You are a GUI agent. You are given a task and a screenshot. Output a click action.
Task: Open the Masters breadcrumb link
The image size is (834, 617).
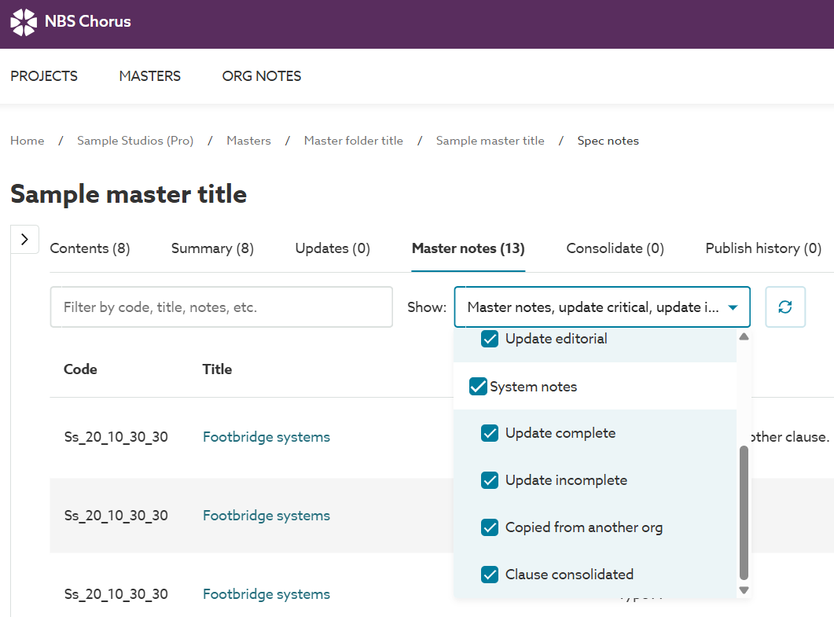pos(248,141)
